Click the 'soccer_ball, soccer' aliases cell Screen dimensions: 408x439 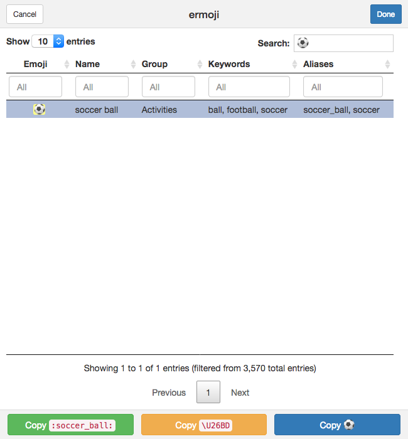point(341,110)
